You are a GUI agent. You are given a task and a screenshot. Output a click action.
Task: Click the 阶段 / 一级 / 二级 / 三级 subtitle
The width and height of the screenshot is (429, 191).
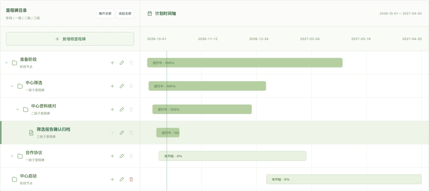click(x=23, y=18)
